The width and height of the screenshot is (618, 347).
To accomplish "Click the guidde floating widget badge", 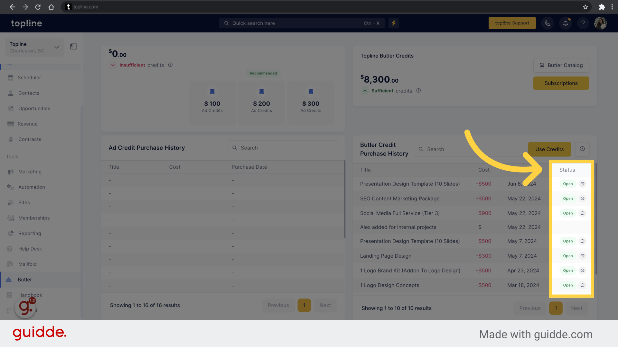I will tap(25, 307).
